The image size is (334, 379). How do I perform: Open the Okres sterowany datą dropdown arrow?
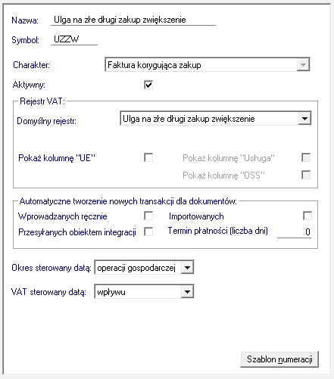coord(187,267)
